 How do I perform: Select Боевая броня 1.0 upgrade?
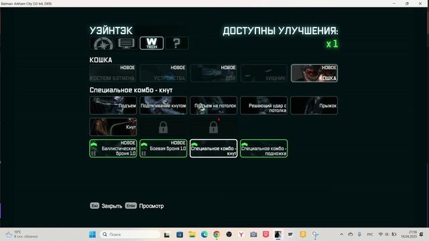tap(164, 149)
